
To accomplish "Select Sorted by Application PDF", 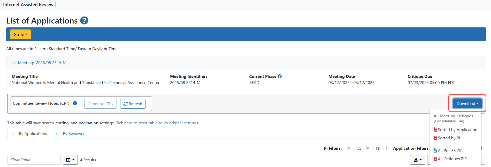I will tap(455, 130).
